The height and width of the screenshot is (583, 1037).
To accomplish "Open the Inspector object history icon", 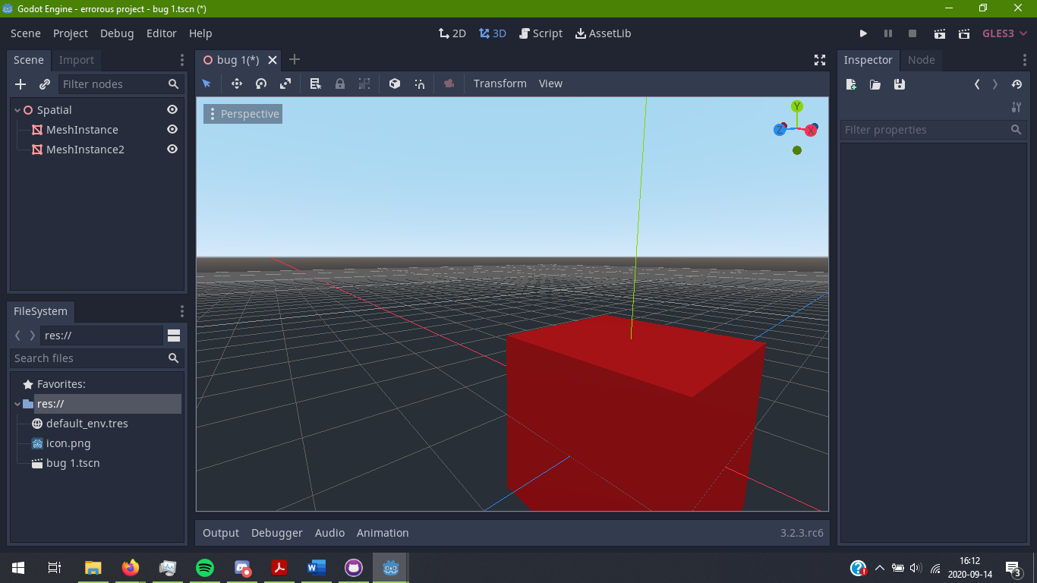I will coord(1017,84).
